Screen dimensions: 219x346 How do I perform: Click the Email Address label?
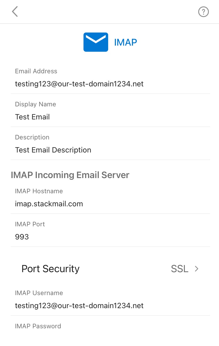pos(36,71)
